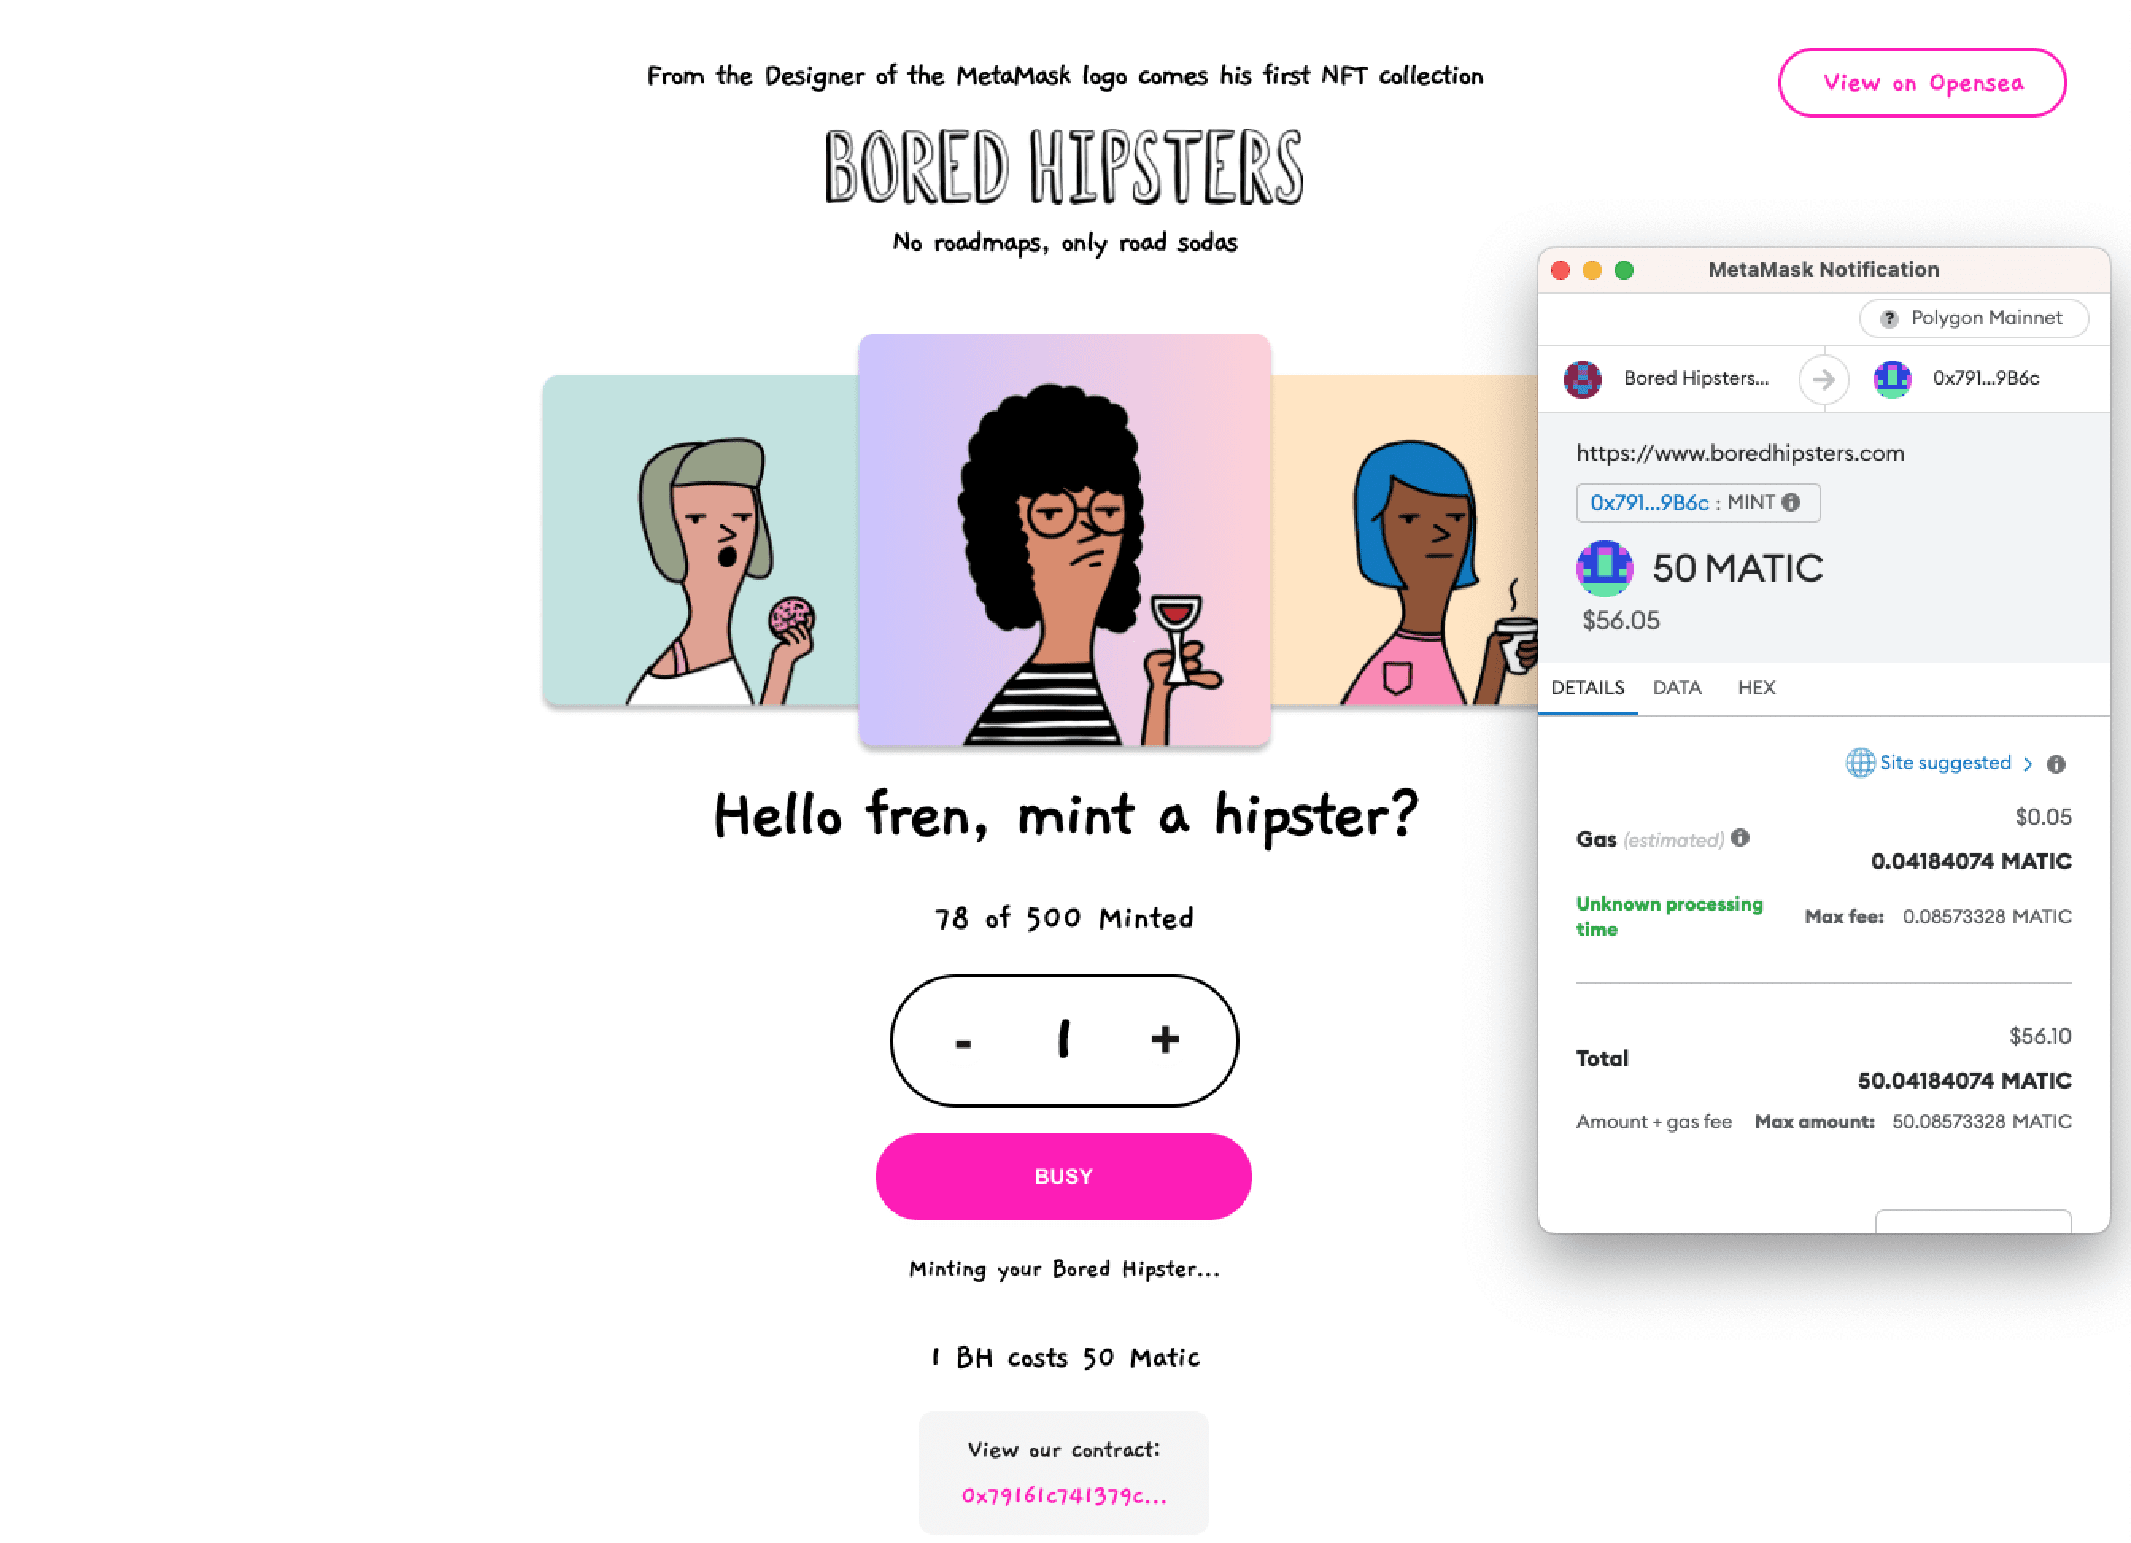Decrease mint quantity with the minus button

coord(963,1042)
